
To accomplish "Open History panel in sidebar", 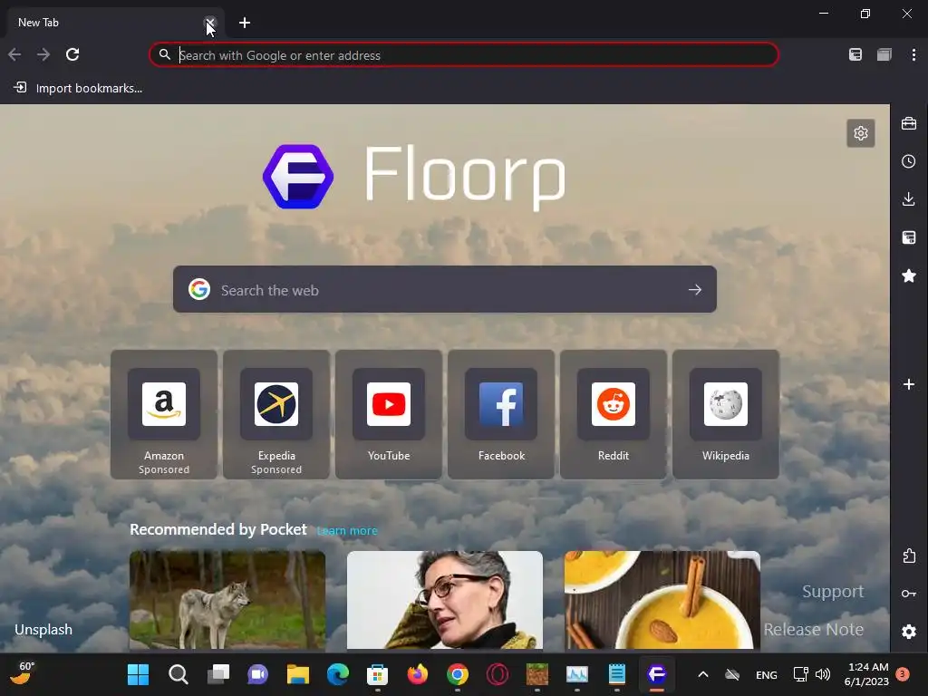I will click(909, 161).
